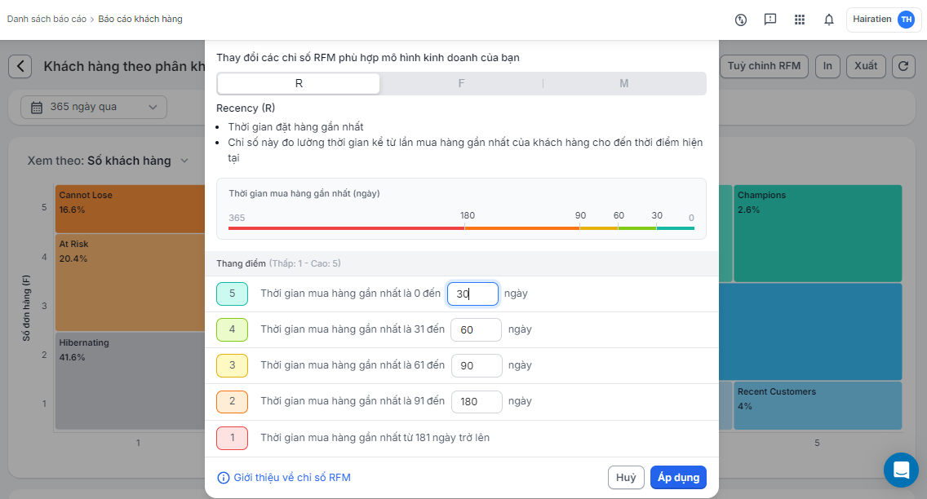The height and width of the screenshot is (499, 927).
Task: Go back using the left chevron
Action: point(20,67)
